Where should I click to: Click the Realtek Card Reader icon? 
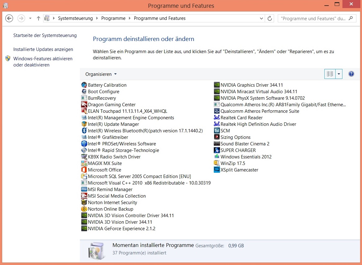(217, 118)
